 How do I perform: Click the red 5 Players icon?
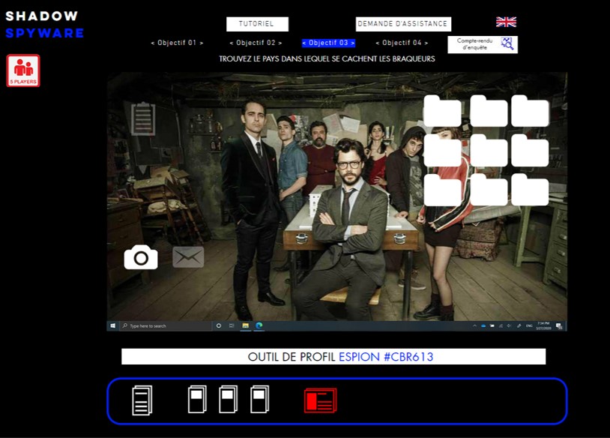click(23, 70)
